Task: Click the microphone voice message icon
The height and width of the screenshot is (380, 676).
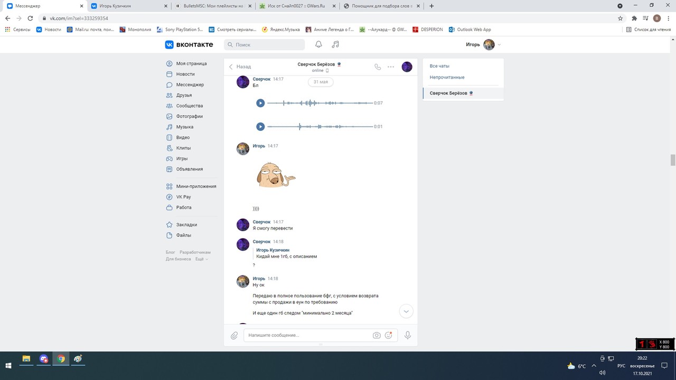Action: point(408,335)
